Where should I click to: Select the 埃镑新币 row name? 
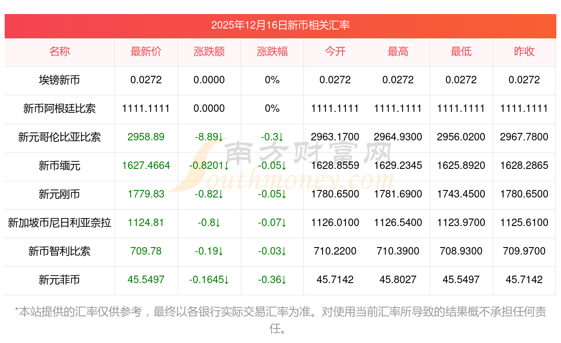[x=59, y=80]
